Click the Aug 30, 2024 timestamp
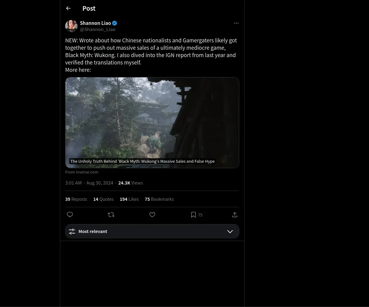Image resolution: width=369 pixels, height=307 pixels. click(x=100, y=183)
